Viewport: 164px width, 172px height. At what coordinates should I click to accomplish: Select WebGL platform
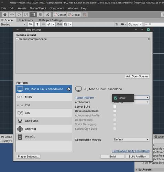click(44, 137)
